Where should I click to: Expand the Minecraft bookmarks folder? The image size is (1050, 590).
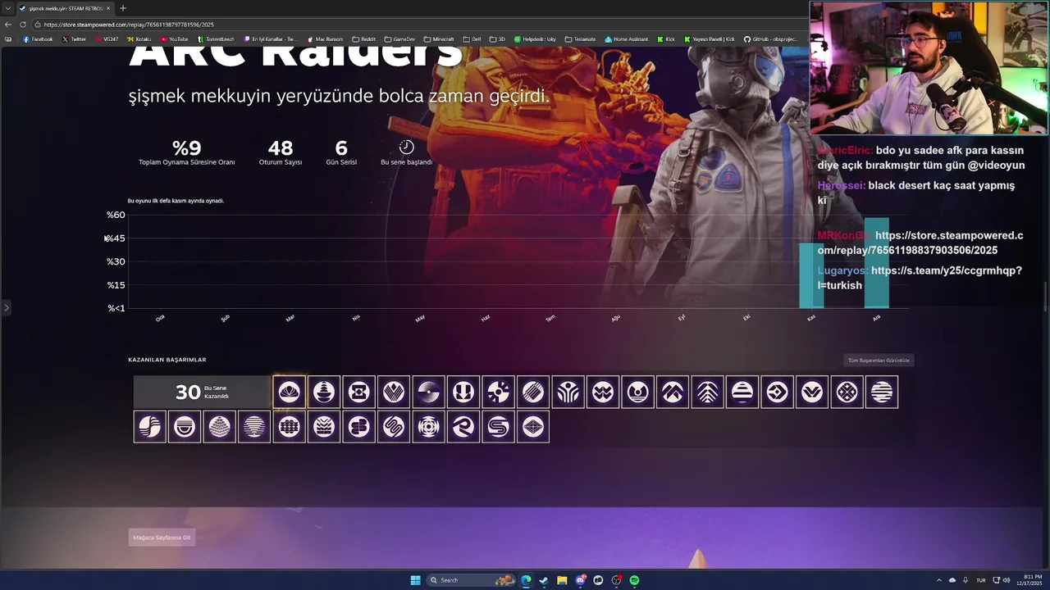point(439,39)
